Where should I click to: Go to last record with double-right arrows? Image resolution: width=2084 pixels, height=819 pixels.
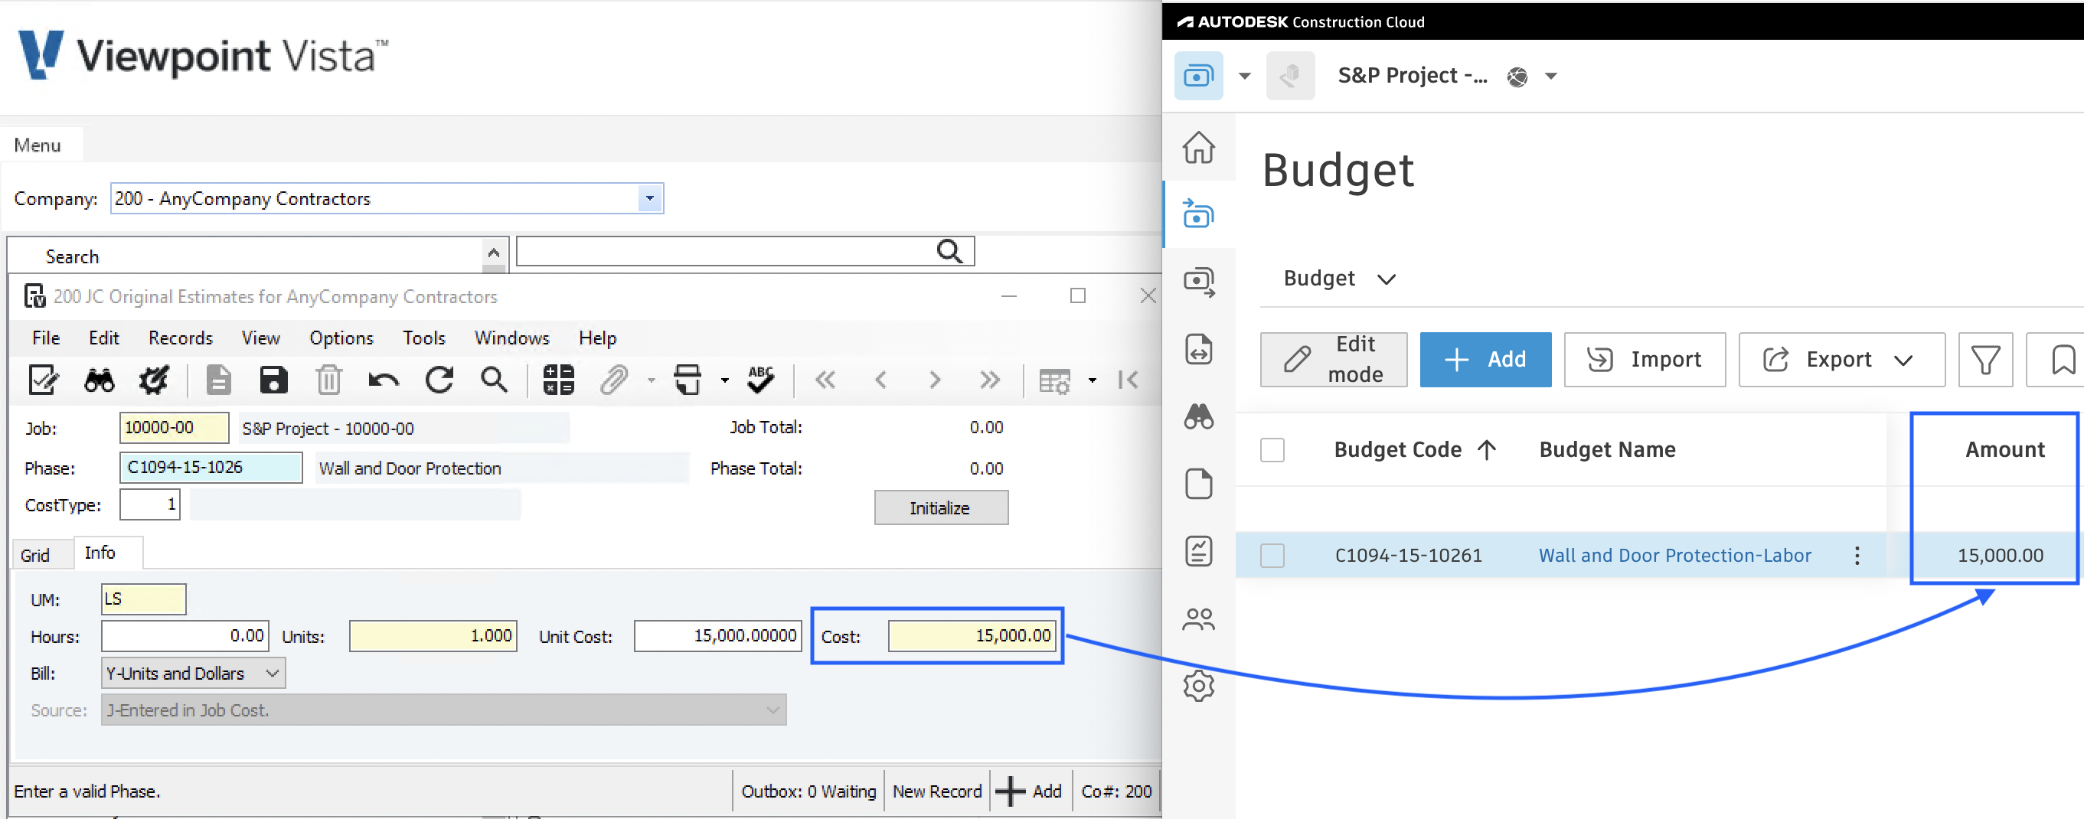click(x=989, y=379)
